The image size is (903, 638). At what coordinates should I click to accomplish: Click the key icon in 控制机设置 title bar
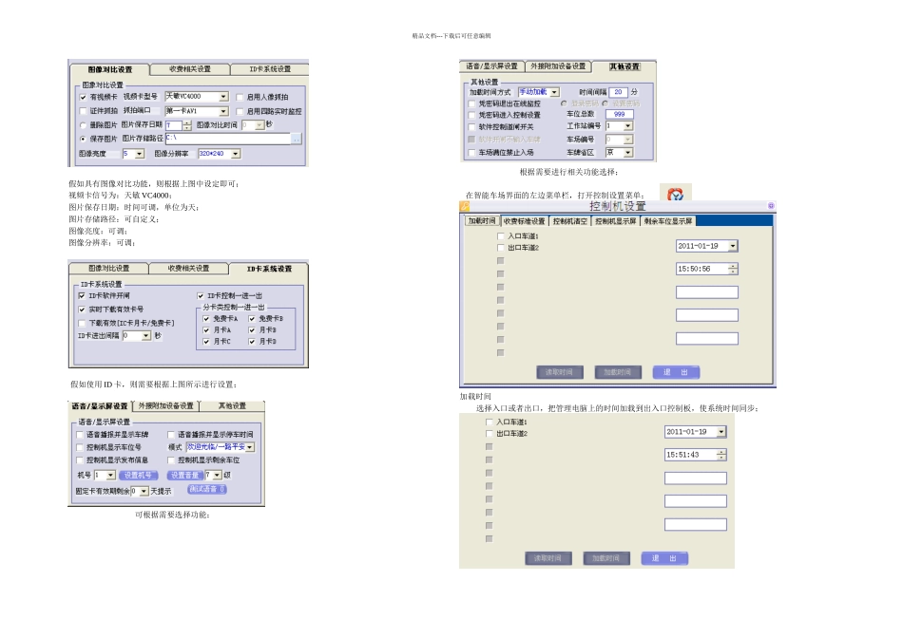(465, 206)
